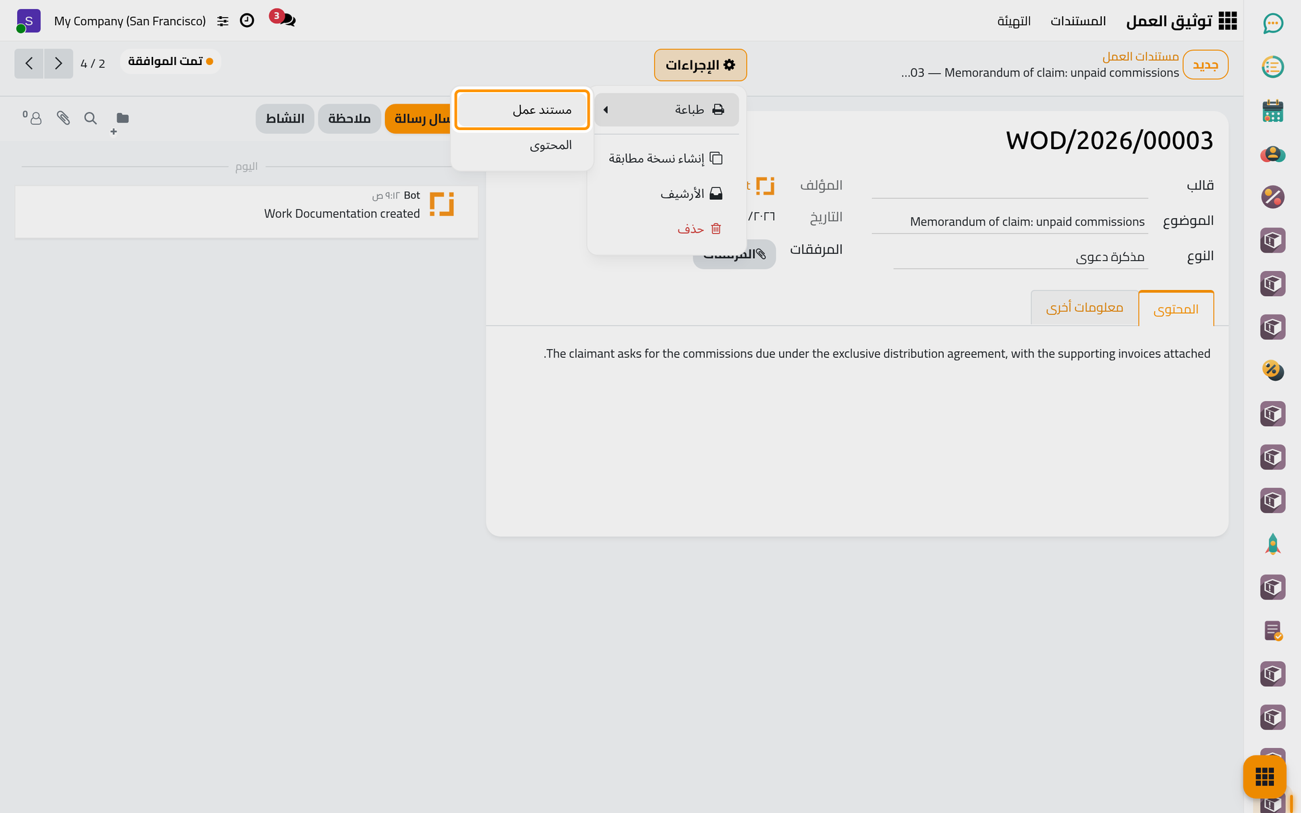Click the قالب template input field
Viewport: 1301px width, 813px height.
[1010, 186]
